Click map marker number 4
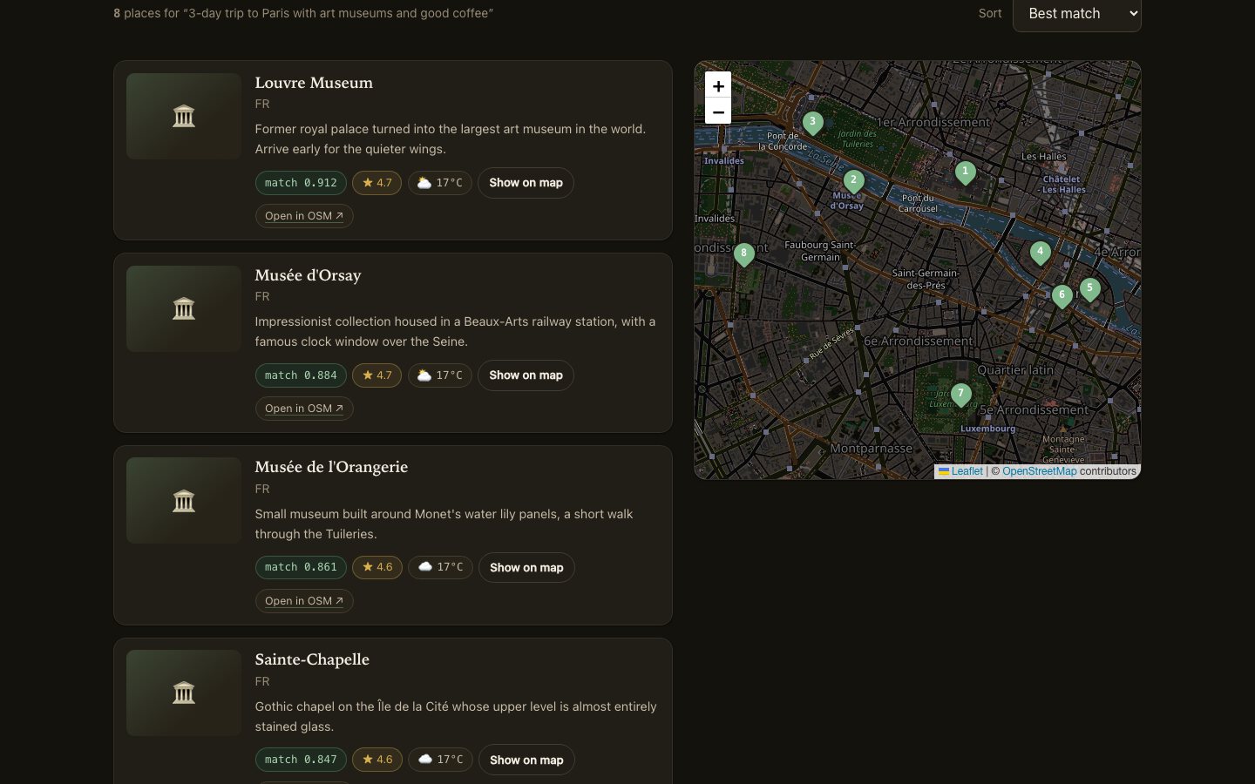Image resolution: width=1255 pixels, height=784 pixels. tap(1040, 253)
